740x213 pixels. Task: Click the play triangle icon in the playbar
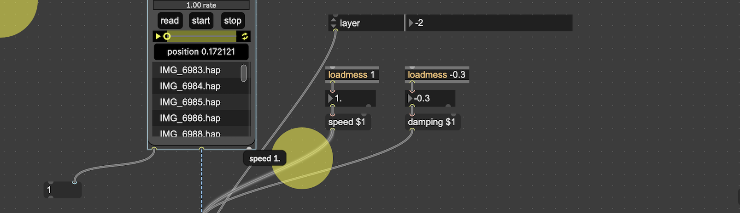point(158,36)
